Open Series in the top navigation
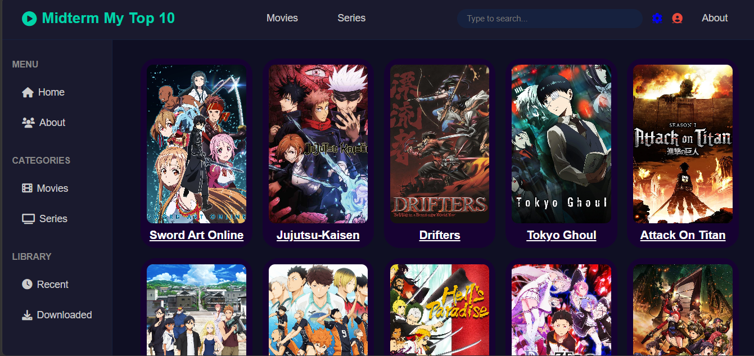Viewport: 754px width, 356px height. pos(351,18)
